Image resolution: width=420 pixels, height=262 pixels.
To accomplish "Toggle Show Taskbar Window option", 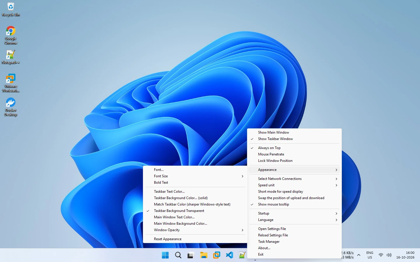I will point(294,139).
